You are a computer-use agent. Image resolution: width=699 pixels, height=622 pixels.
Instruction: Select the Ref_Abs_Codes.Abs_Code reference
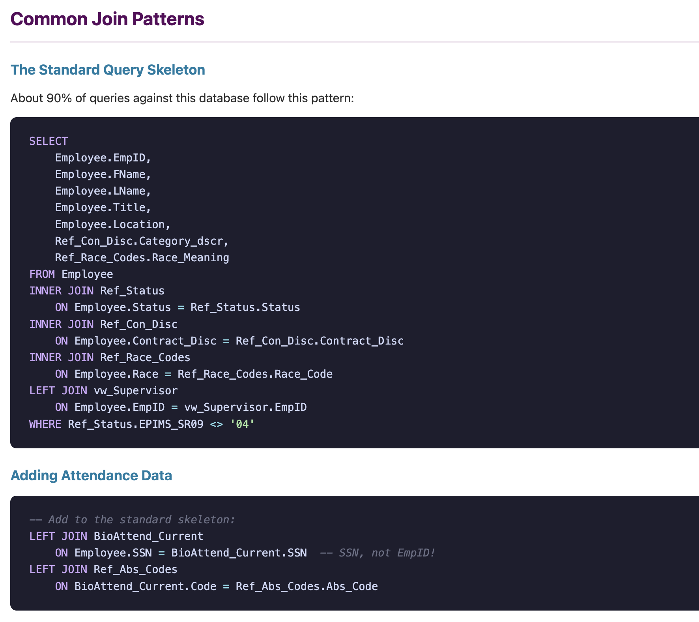coord(307,586)
